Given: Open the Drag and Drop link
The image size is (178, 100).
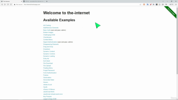Looking at the screenshot, I should point(48,47).
